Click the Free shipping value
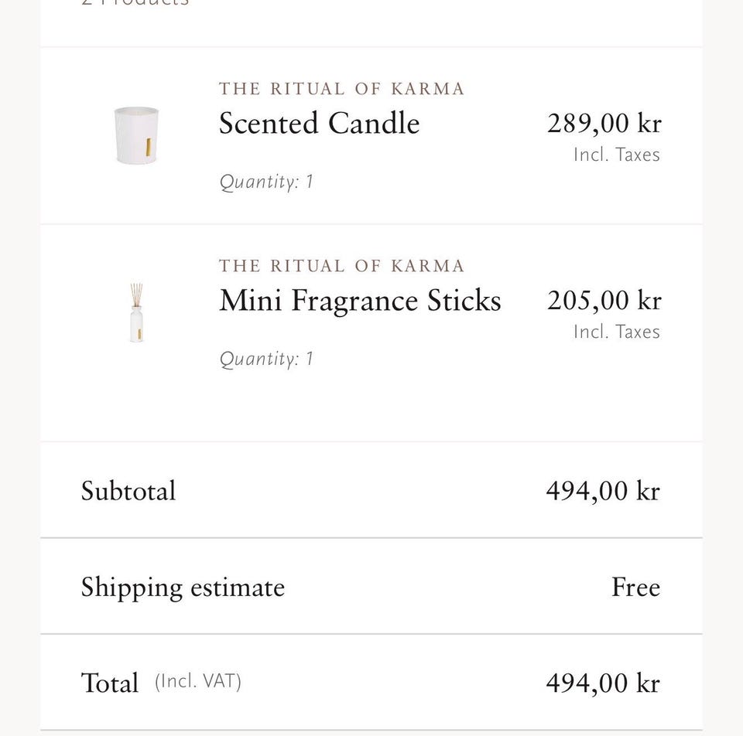This screenshot has height=736, width=743. click(x=636, y=587)
